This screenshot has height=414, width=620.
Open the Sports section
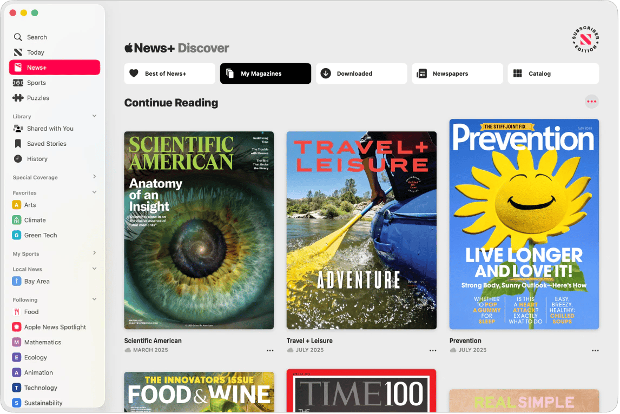(36, 83)
